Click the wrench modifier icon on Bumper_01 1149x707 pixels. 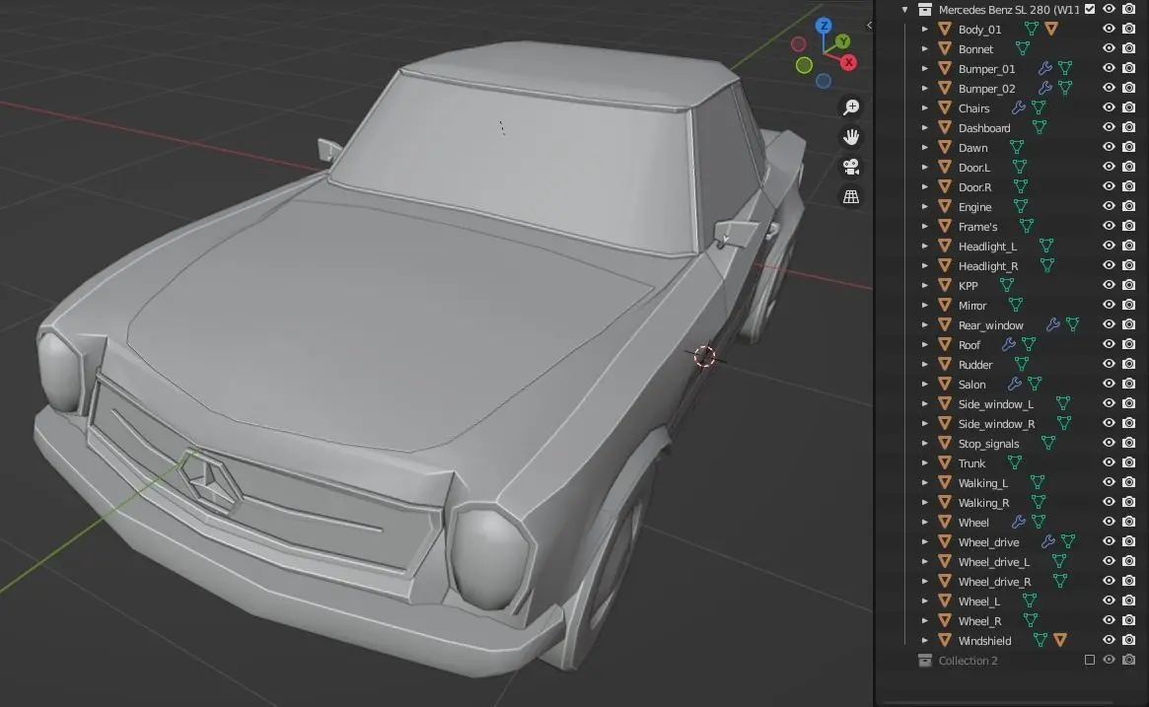coord(1044,68)
